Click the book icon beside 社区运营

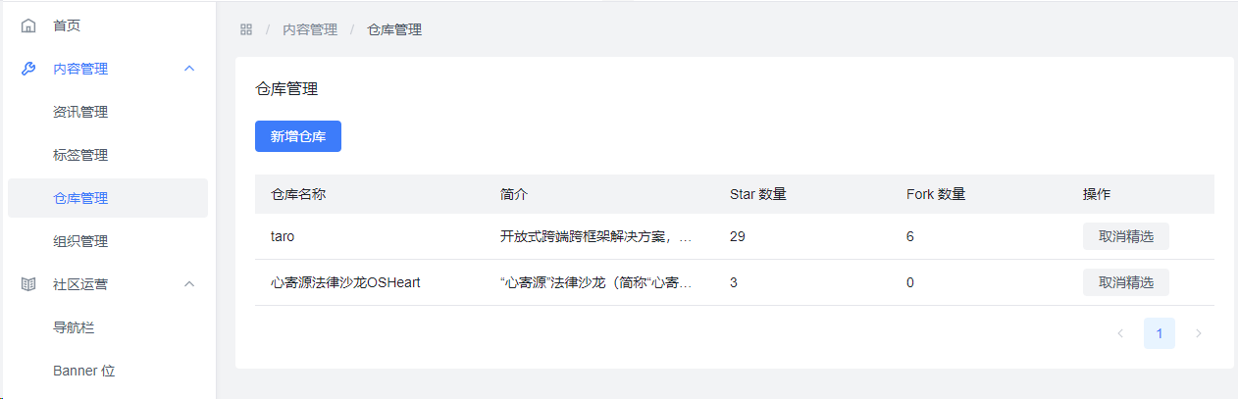coord(28,284)
